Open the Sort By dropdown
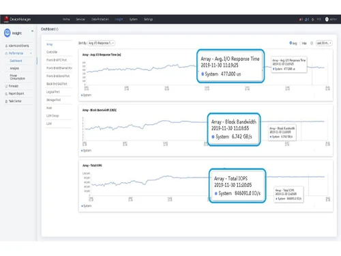Image resolution: width=341 pixels, height=256 pixels. tap(102, 43)
